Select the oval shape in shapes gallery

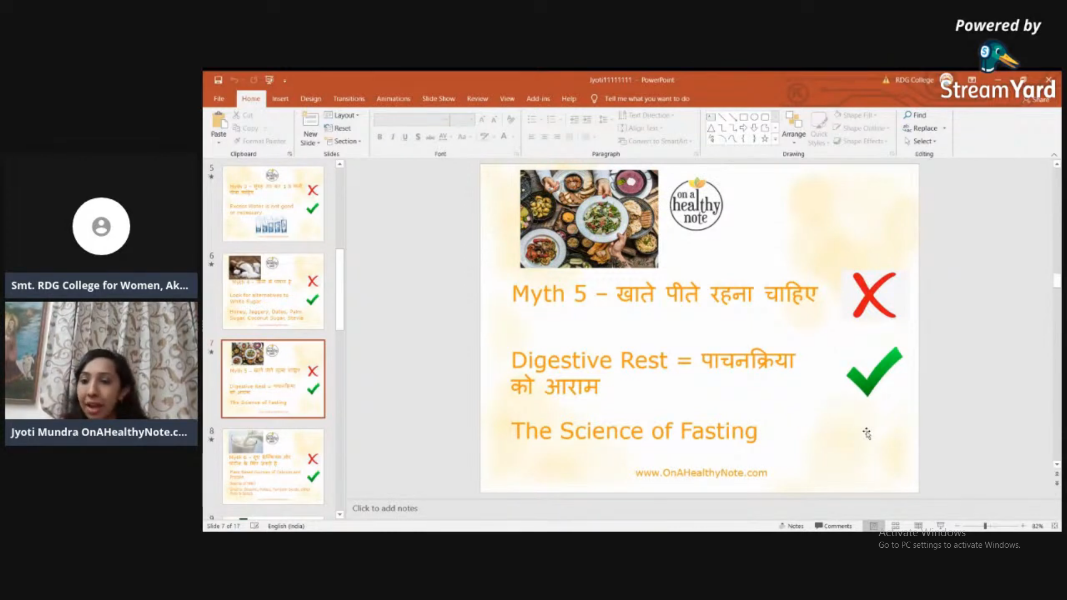[754, 117]
